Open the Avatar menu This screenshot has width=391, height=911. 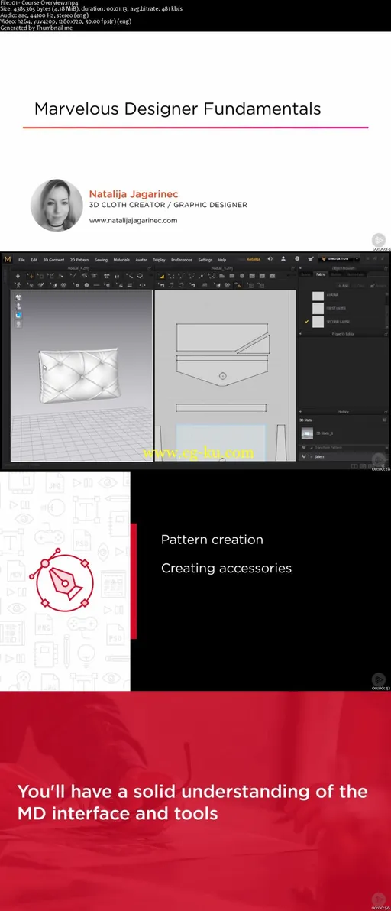pos(141,260)
